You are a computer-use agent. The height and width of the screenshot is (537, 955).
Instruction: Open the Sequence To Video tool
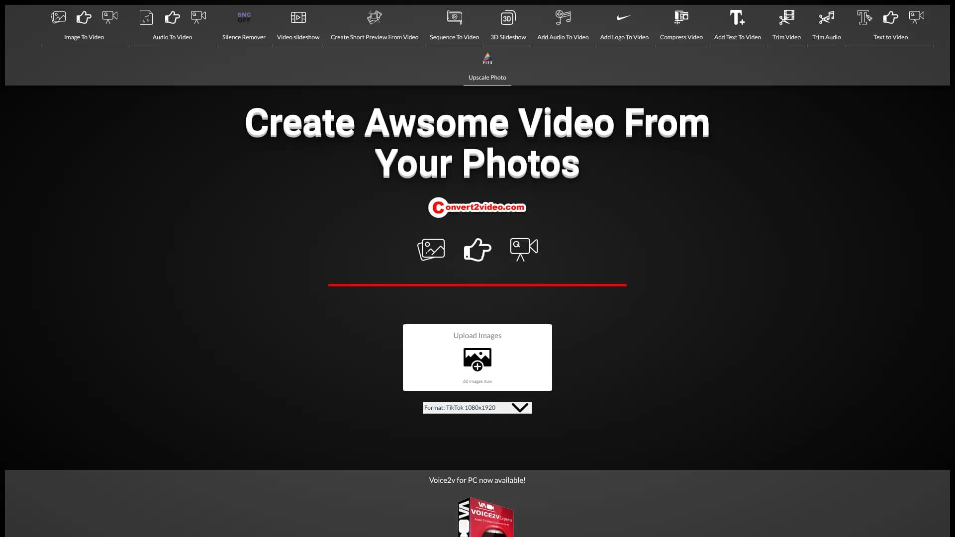point(454,25)
